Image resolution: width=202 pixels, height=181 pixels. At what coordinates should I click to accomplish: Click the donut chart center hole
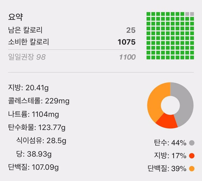pyautogui.click(x=170, y=105)
